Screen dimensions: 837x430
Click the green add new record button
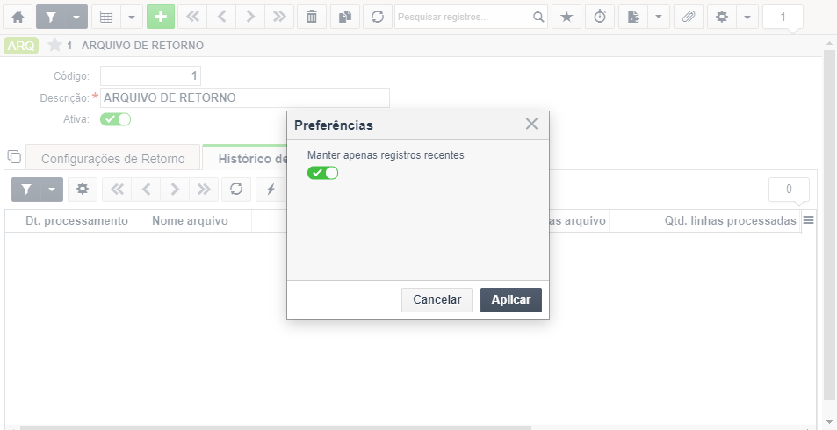pyautogui.click(x=161, y=17)
